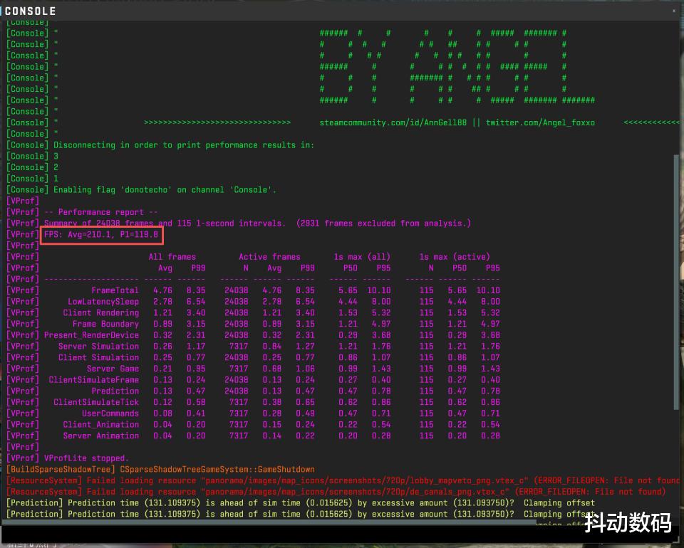Viewport: 684px width, 548px height.
Task: Select the Frame Boundary row label
Action: pyautogui.click(x=105, y=324)
